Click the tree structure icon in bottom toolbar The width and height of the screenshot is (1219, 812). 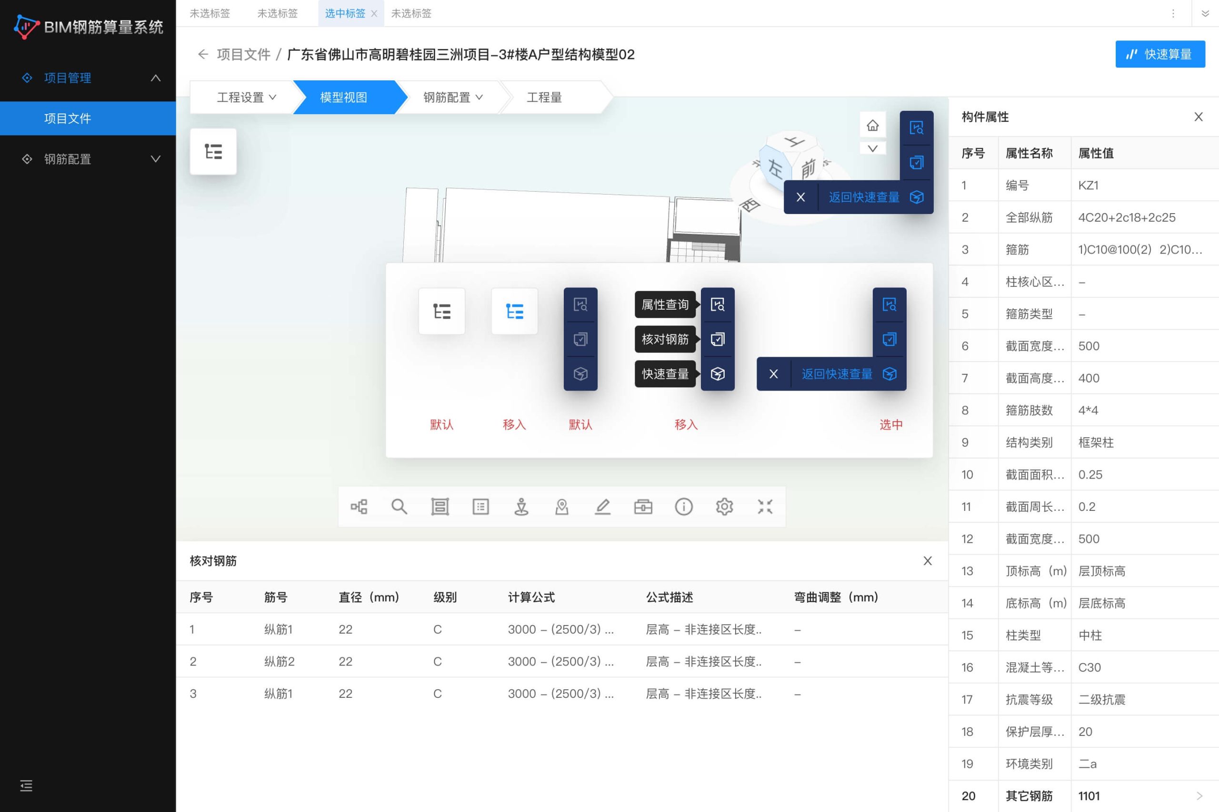(359, 507)
